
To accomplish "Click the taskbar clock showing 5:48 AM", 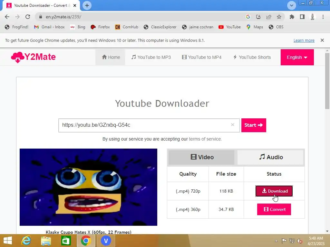I will (316, 241).
